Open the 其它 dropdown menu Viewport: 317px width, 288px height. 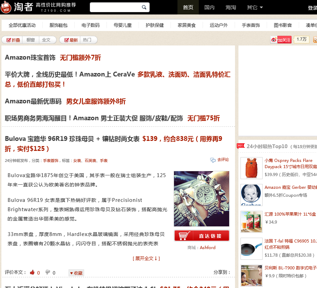(x=255, y=7)
